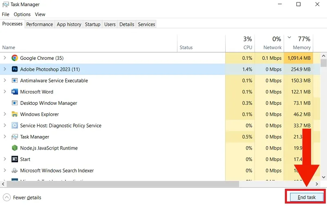Sort processes by CPU column
Image resolution: width=327 pixels, height=206 pixels.
pyautogui.click(x=240, y=43)
